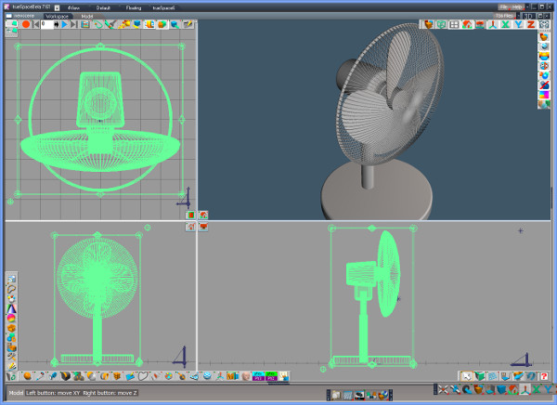This screenshot has height=405, width=557.
Task: Select the green hook tool icon
Action: [97, 24]
